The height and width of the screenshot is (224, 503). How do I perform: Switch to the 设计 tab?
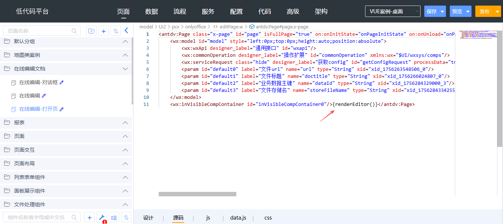pyautogui.click(x=148, y=218)
